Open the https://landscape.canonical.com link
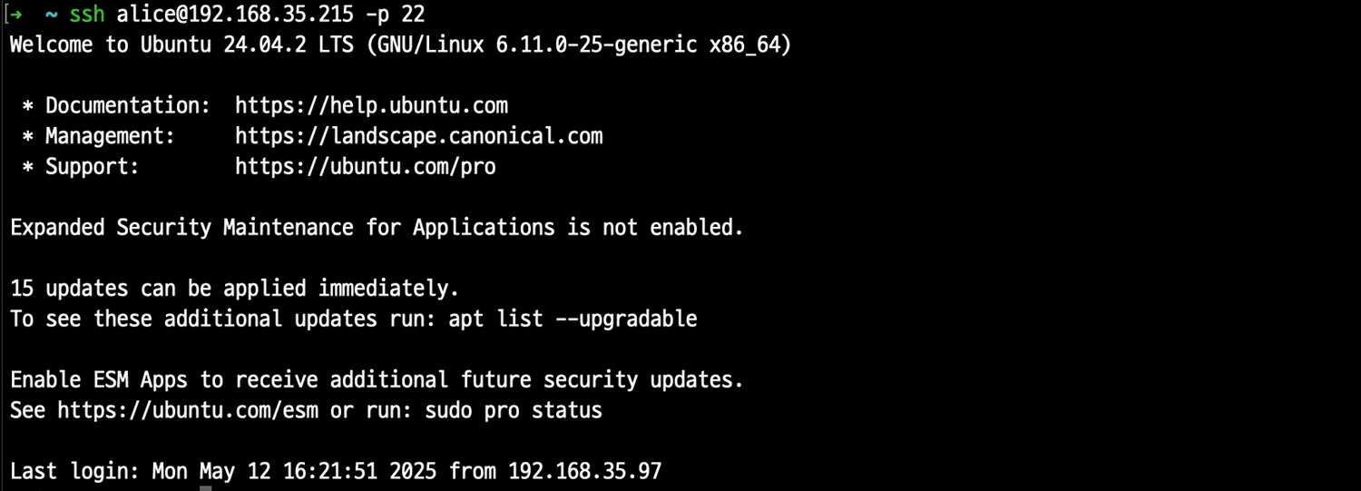The width and height of the screenshot is (1361, 491). 418,136
